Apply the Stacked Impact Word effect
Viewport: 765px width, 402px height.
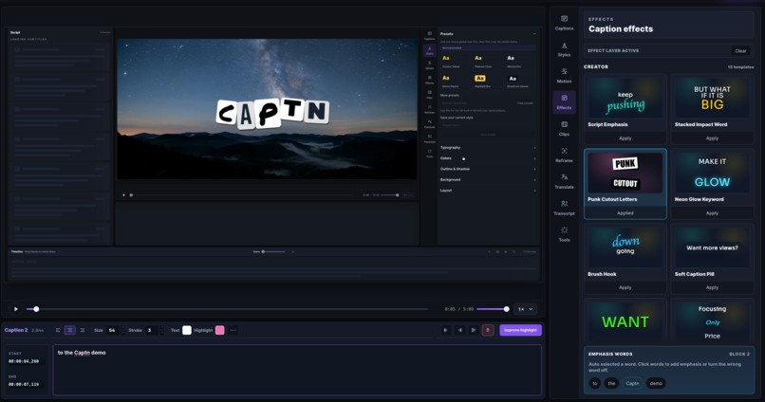click(x=712, y=138)
